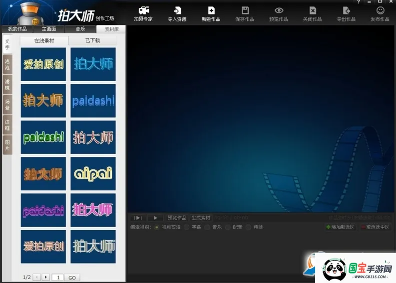Select the 素材库 tab

[x=111, y=29]
